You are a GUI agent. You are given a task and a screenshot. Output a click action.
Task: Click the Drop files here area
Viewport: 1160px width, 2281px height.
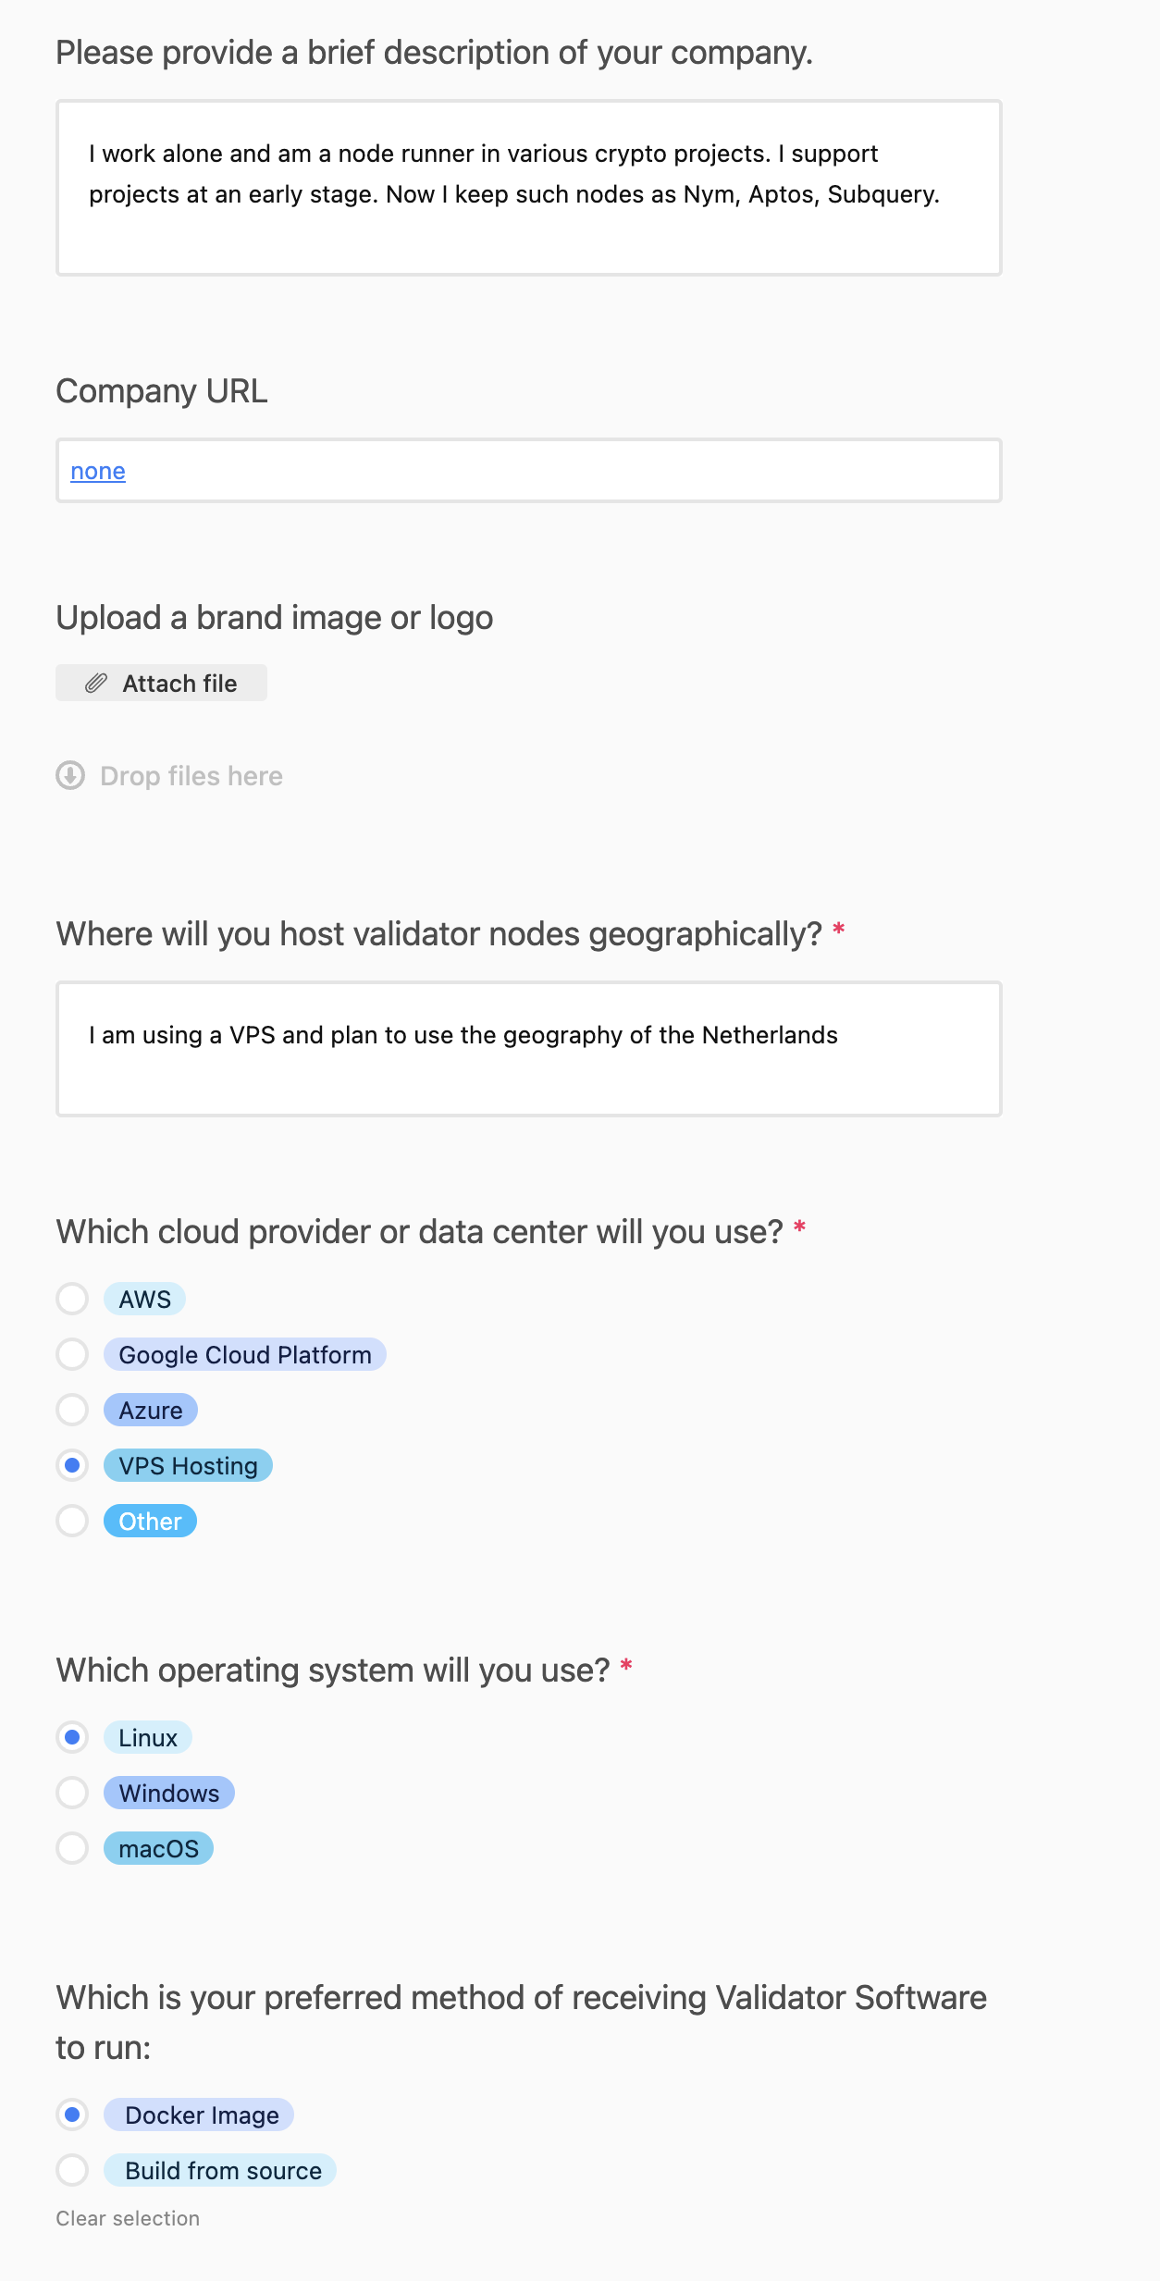[191, 776]
